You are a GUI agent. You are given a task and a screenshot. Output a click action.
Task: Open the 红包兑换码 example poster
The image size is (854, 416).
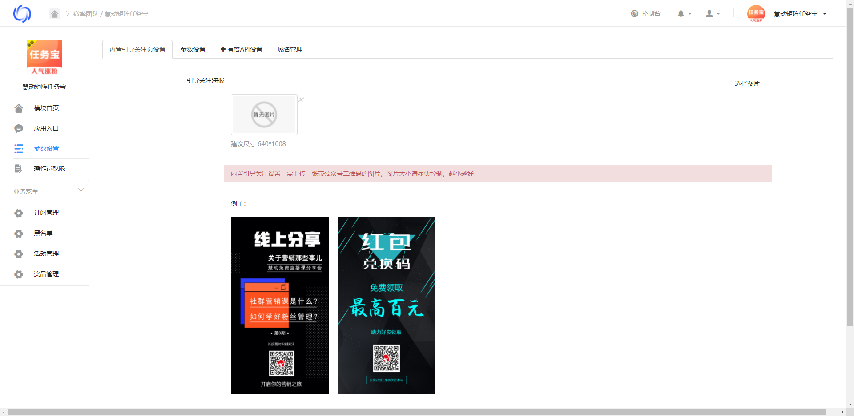[x=387, y=305]
